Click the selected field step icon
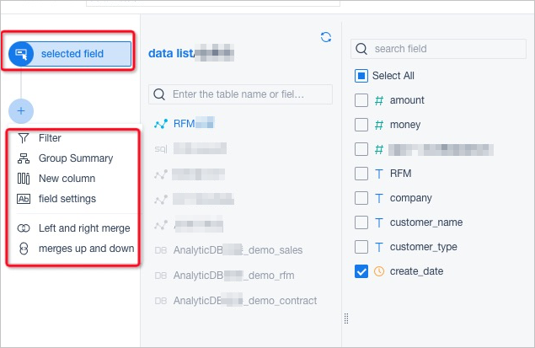Viewport: 535px width, 348px height. (x=21, y=54)
